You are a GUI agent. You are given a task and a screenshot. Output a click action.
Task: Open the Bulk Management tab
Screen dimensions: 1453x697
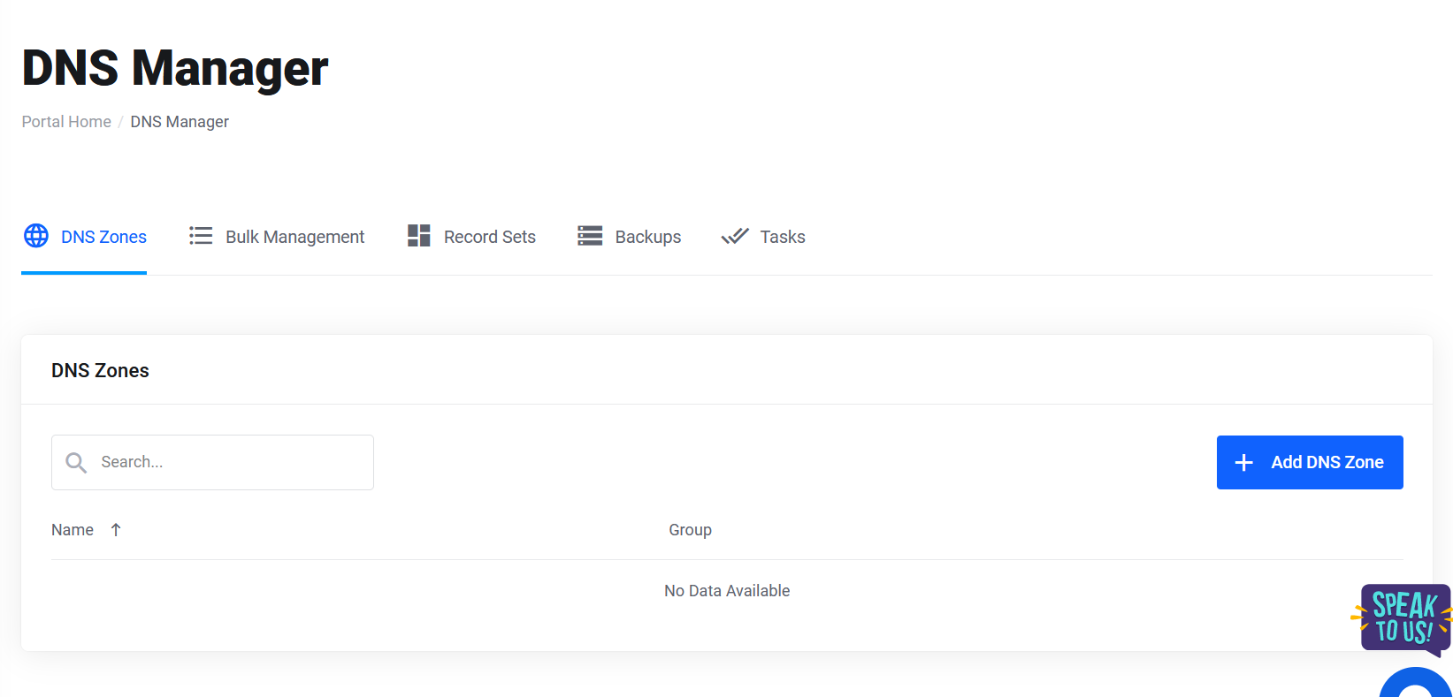[294, 237]
